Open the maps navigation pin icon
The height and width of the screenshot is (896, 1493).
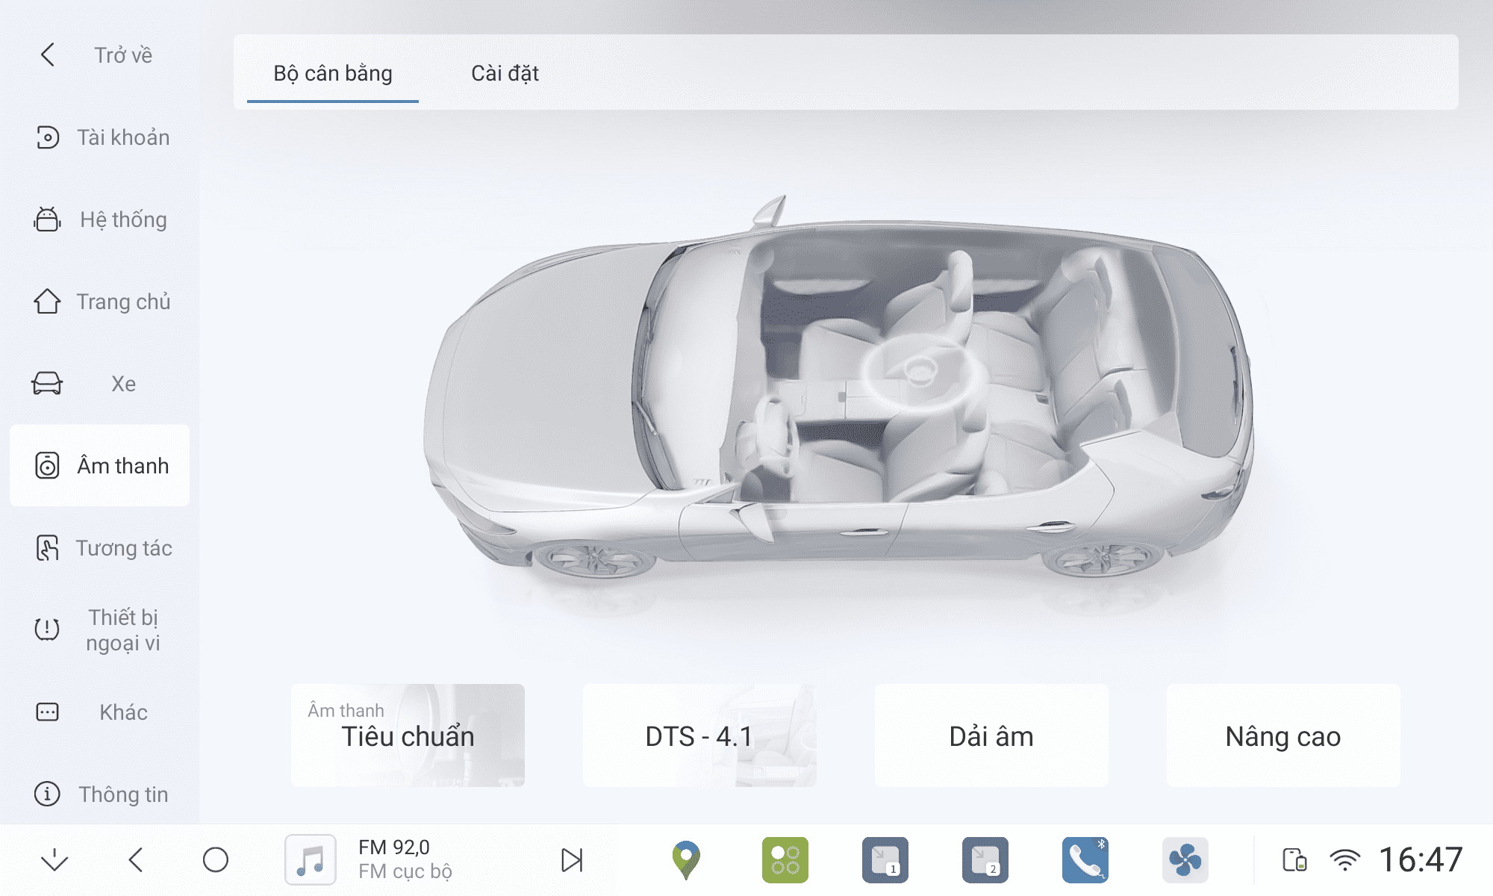click(x=685, y=860)
